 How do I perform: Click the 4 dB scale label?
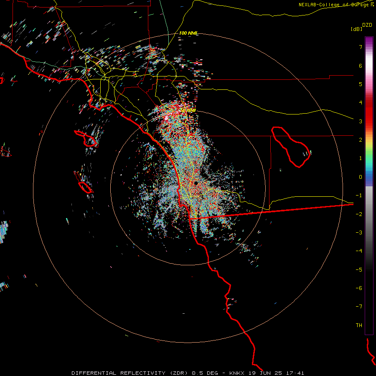(361, 103)
